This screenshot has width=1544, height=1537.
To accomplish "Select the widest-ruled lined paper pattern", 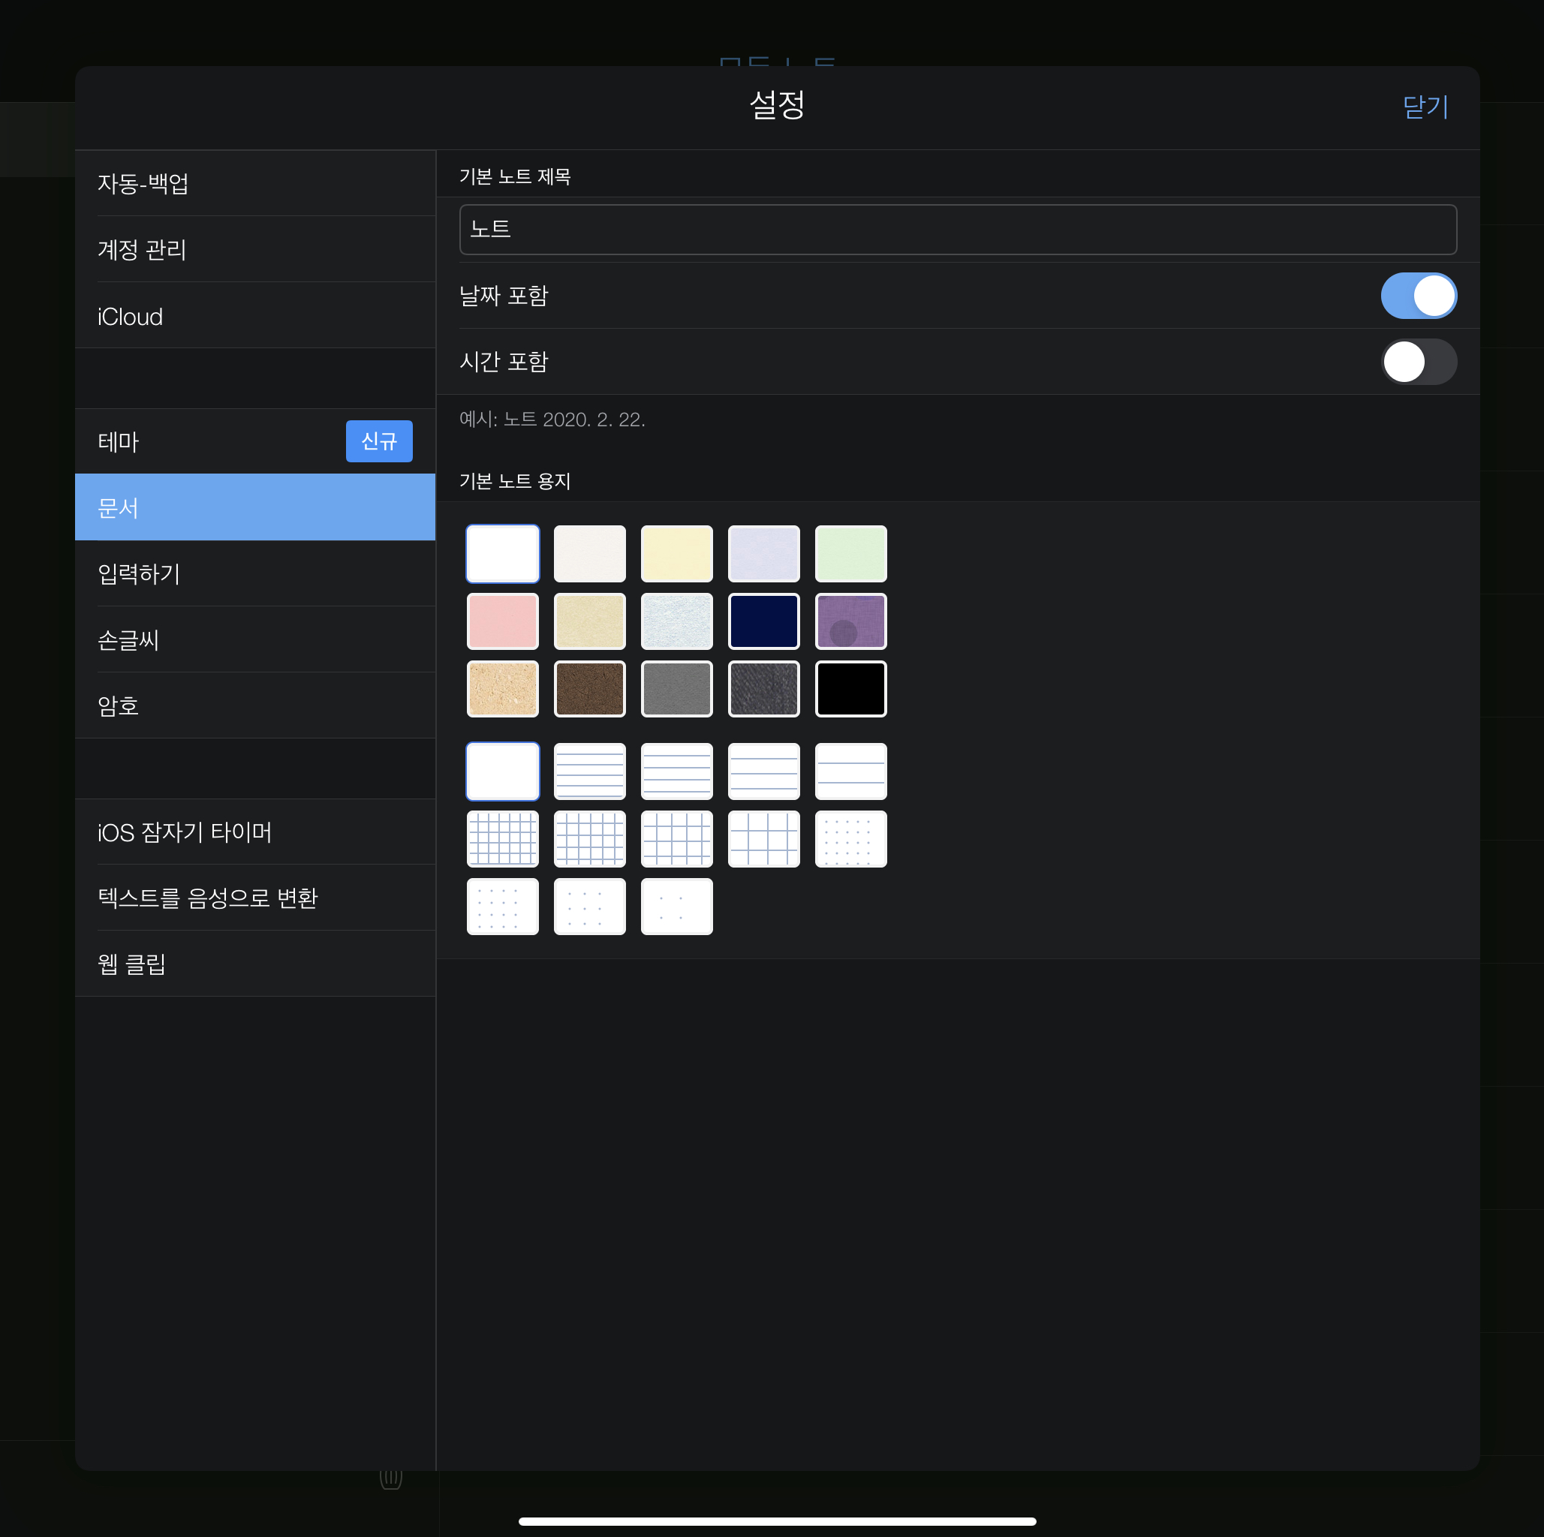I will click(x=850, y=771).
